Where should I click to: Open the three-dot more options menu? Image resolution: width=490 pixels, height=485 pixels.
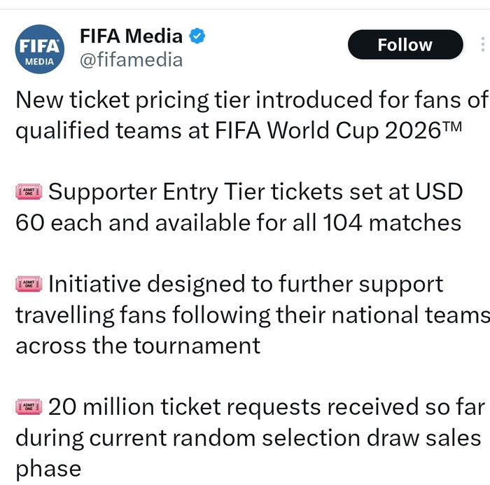[x=482, y=45]
